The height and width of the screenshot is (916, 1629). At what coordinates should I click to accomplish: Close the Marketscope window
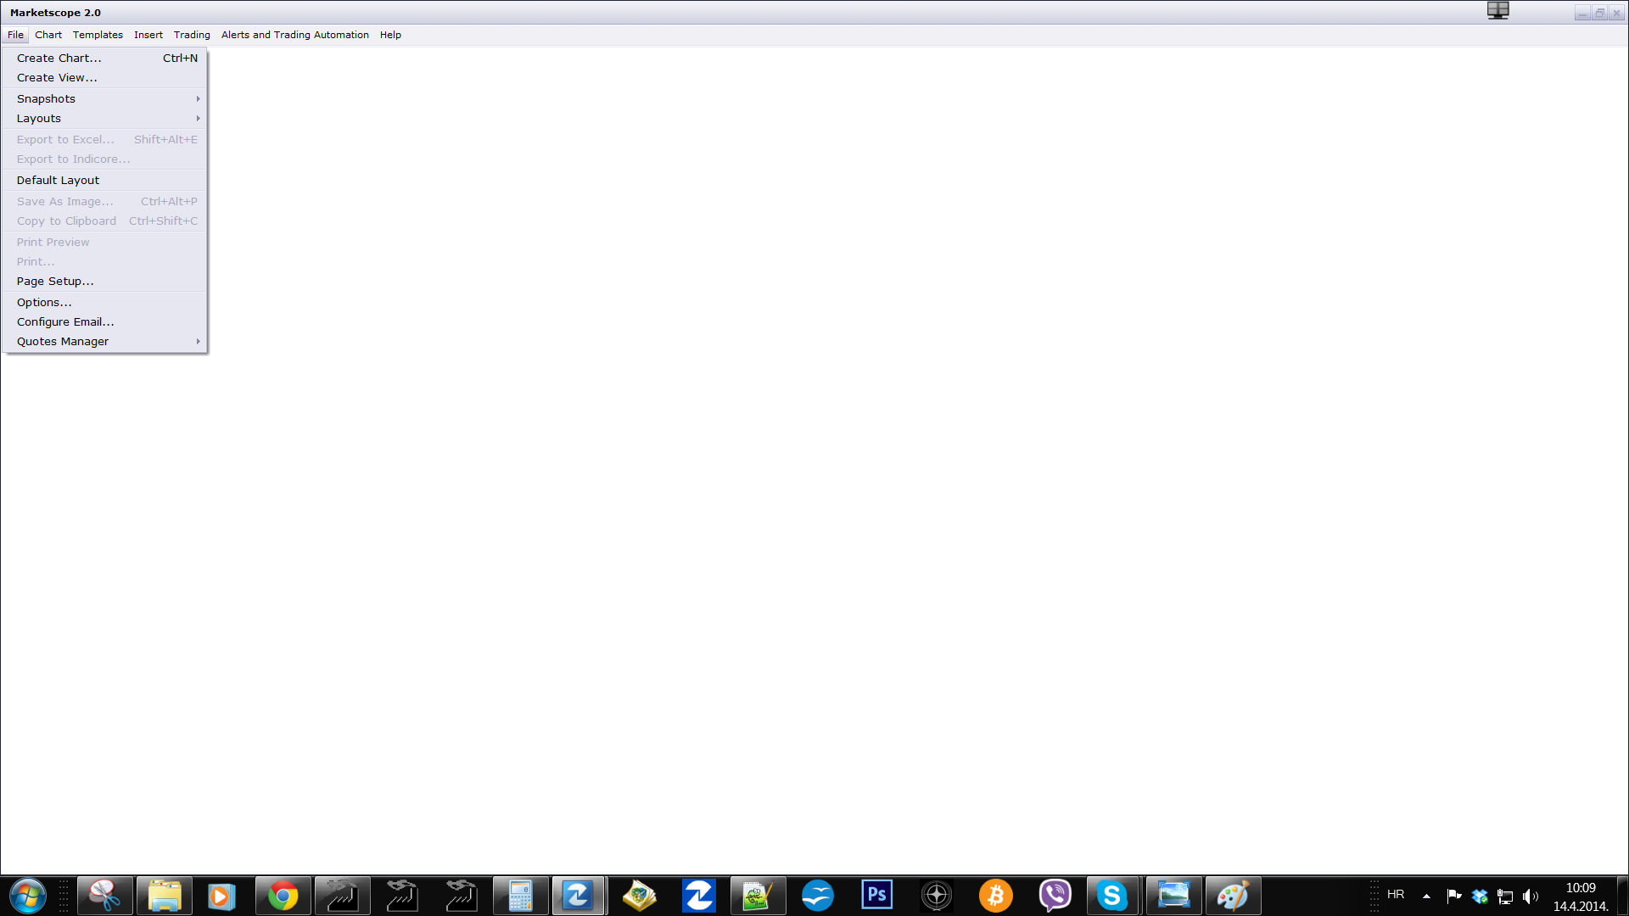(x=1616, y=13)
